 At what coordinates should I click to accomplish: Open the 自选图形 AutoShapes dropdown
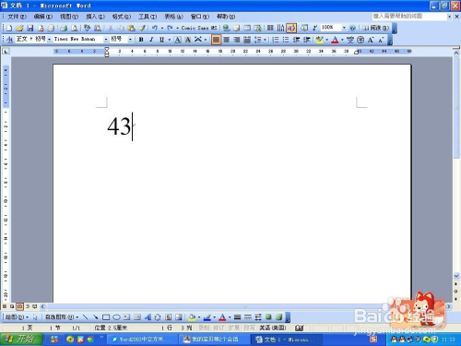click(x=62, y=317)
